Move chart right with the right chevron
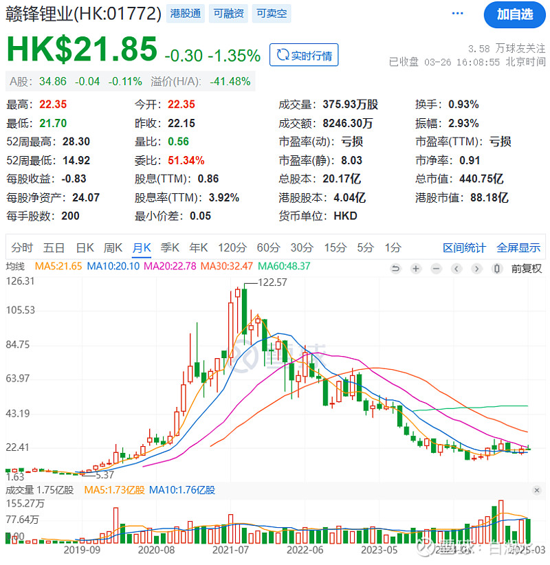550x565 pixels. 476,269
